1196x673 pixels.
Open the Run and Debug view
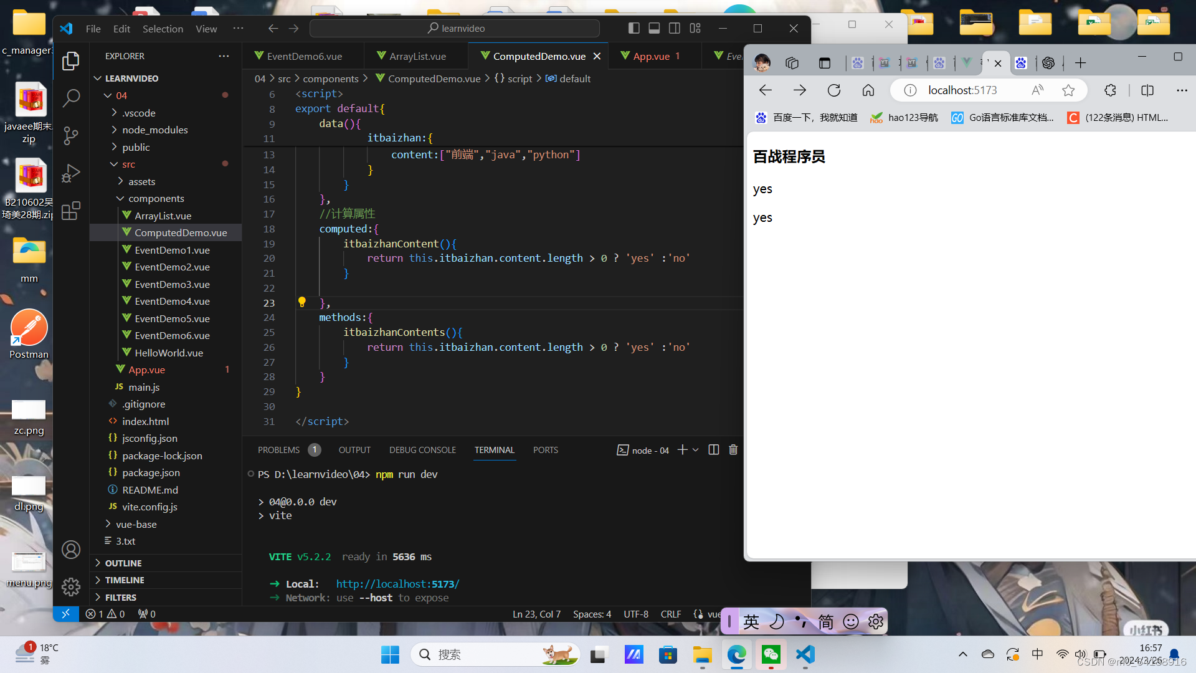point(71,173)
